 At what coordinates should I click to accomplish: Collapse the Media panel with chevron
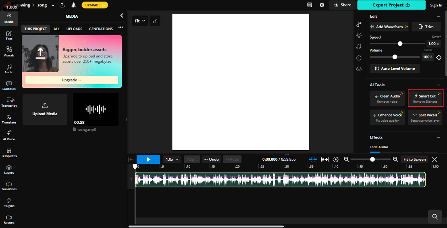click(122, 16)
